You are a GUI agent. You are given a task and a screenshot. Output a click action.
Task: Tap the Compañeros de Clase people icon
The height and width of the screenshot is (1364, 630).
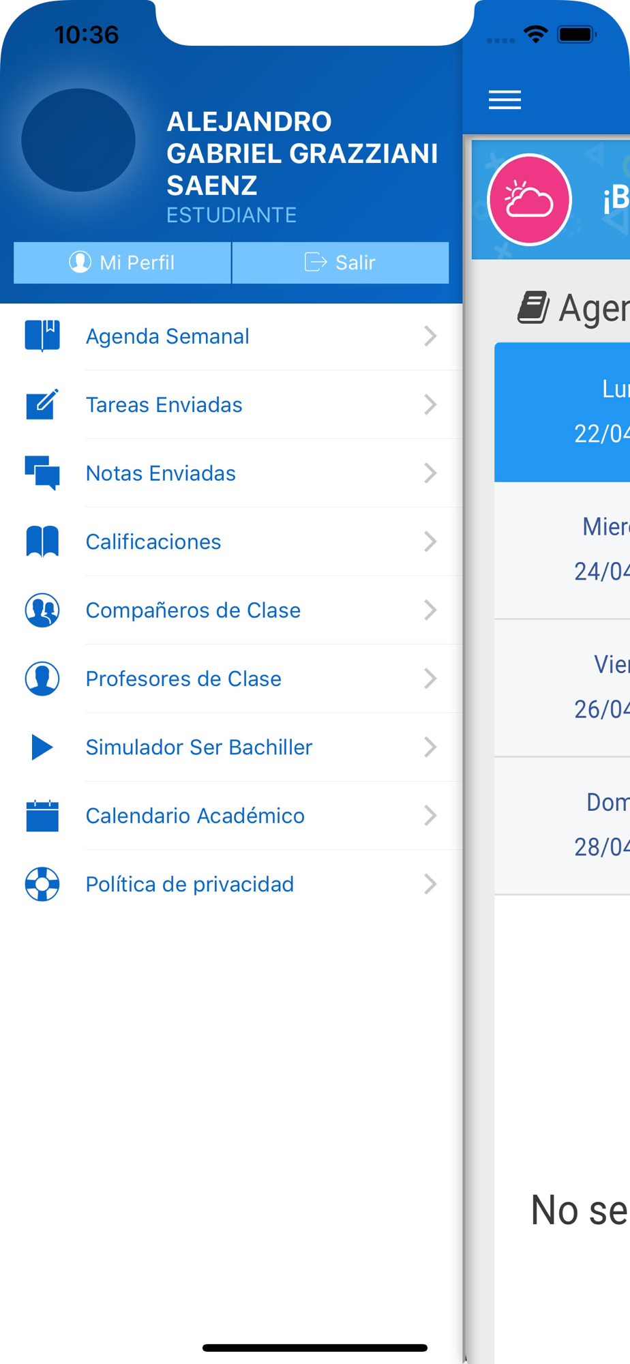point(42,610)
